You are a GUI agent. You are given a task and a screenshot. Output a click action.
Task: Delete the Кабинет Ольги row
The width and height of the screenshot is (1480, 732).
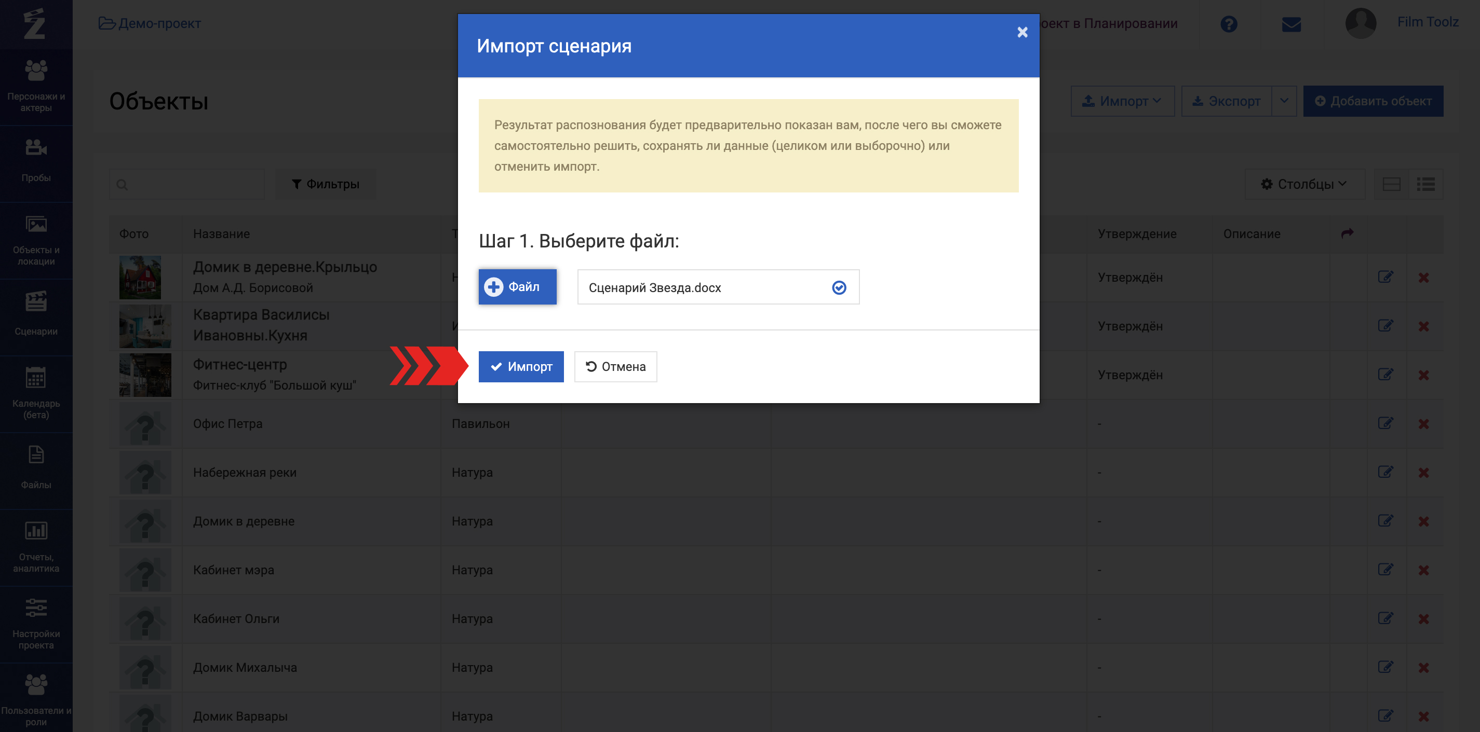pos(1423,619)
